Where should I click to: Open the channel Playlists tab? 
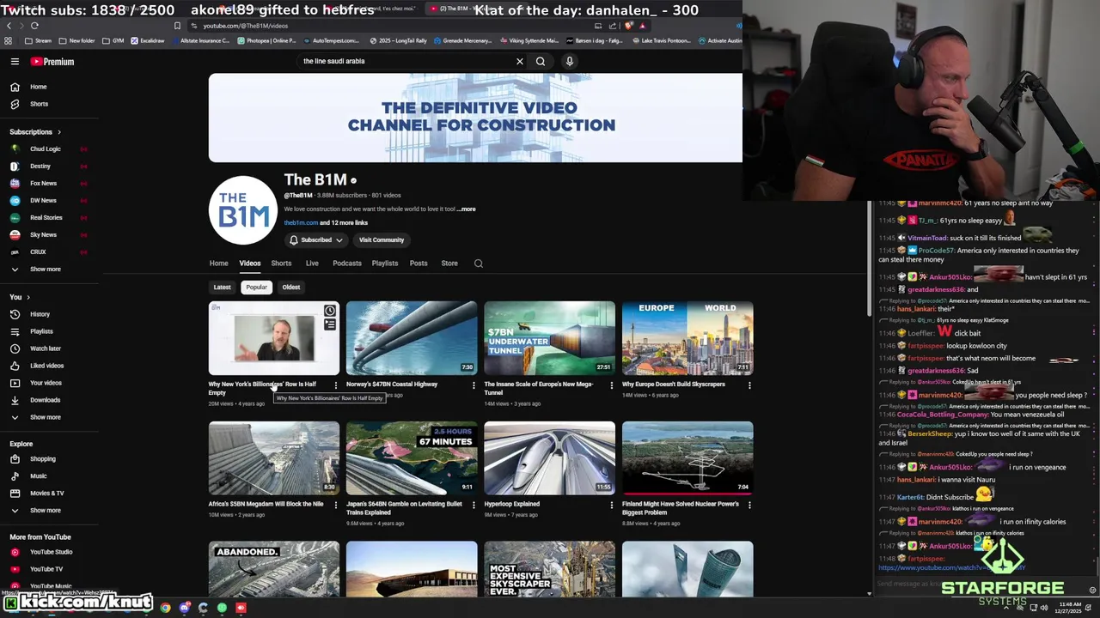pos(385,264)
